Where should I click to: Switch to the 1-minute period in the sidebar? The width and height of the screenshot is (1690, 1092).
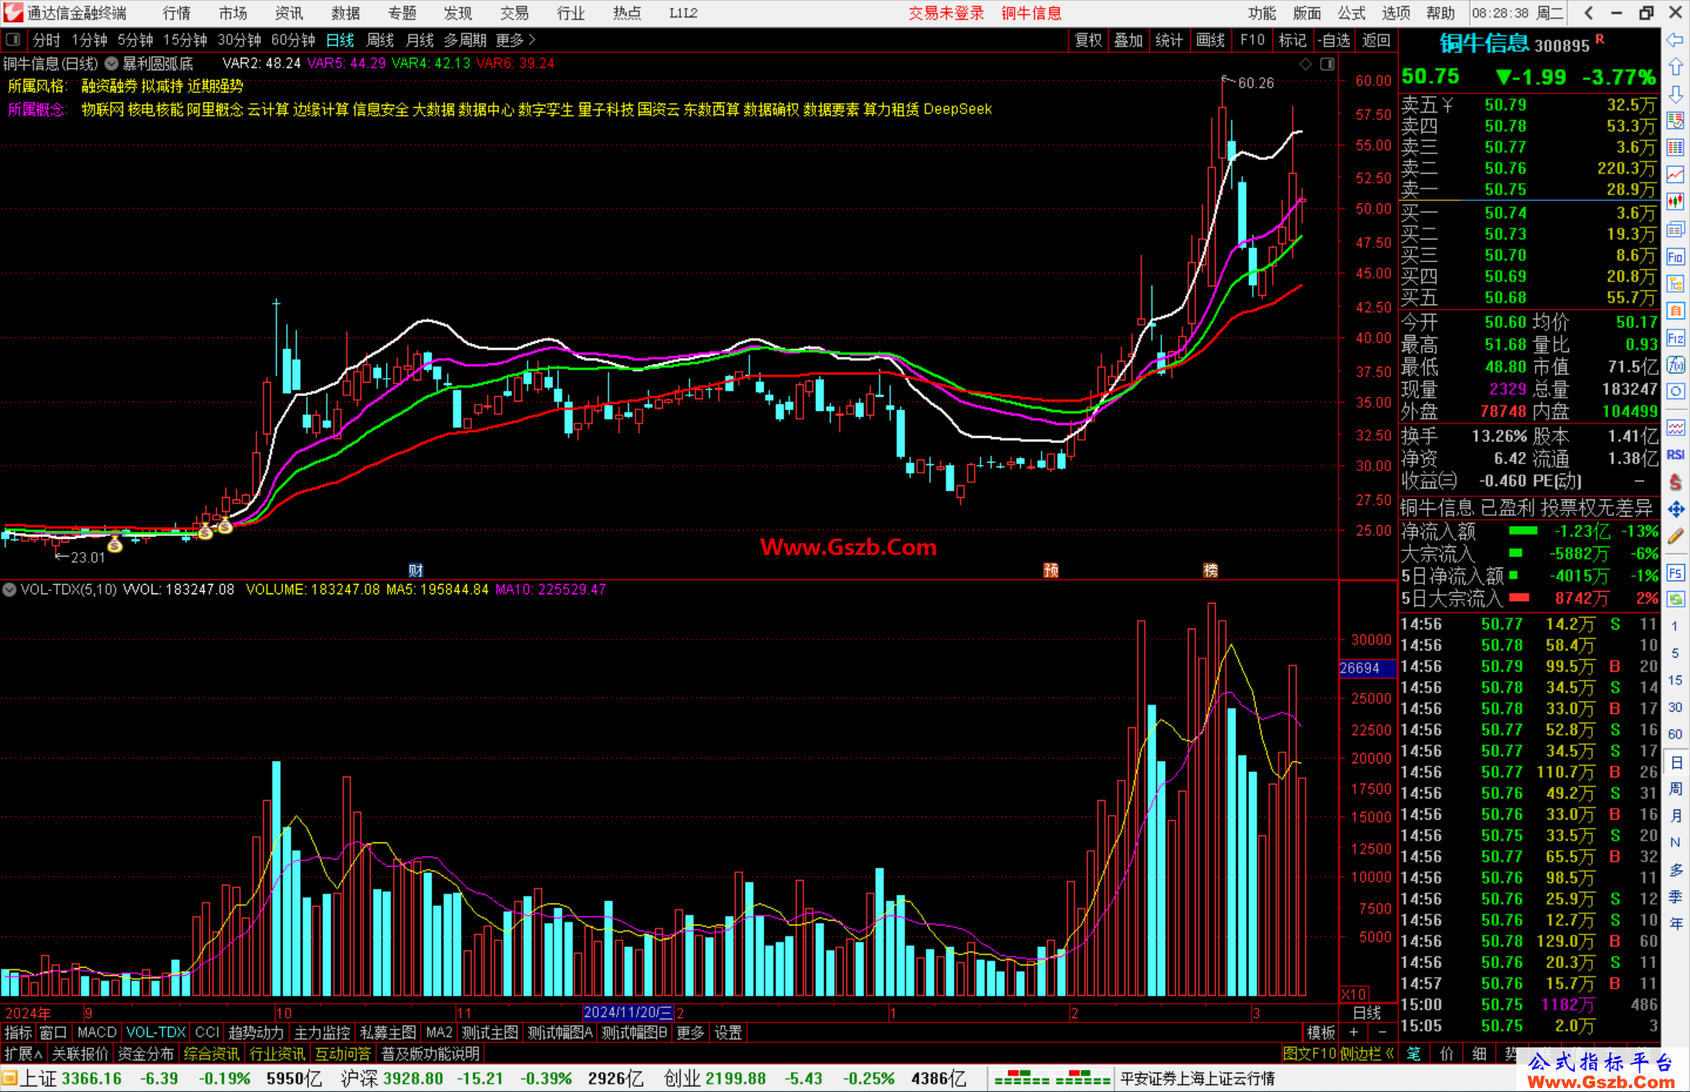(1675, 626)
